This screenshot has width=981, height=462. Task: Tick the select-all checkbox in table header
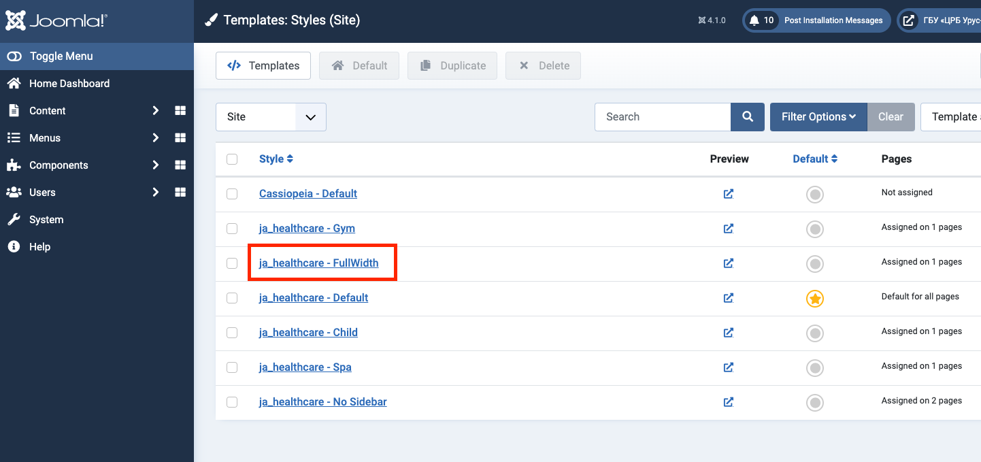232,159
